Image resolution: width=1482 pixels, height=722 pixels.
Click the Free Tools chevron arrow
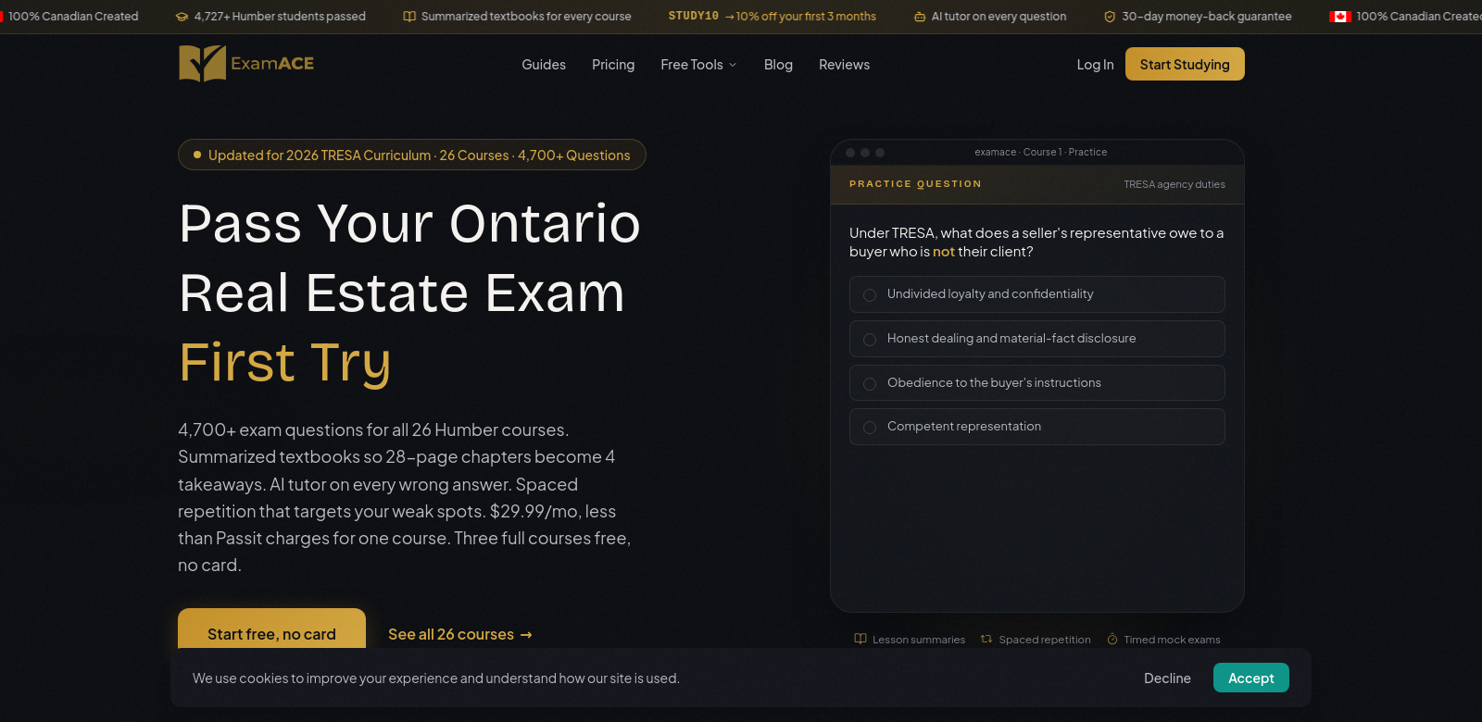733,65
